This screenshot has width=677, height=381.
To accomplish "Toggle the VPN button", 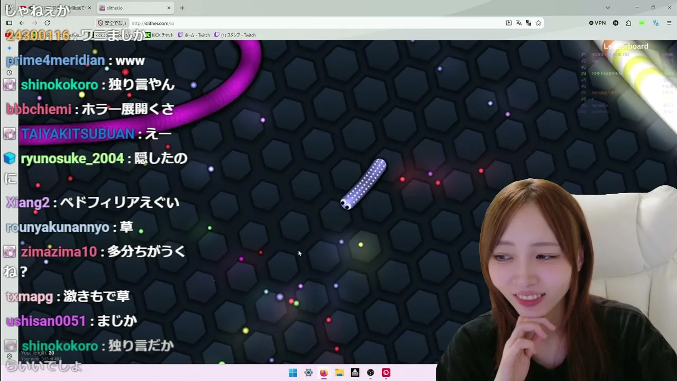I will pos(597,23).
